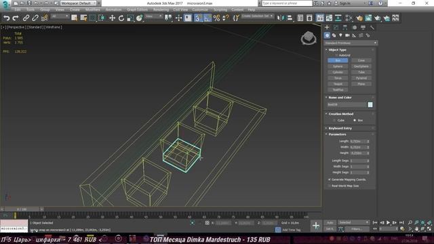Open Standard Primitives category dropdown
The height and width of the screenshot is (244, 434).
tap(351, 43)
